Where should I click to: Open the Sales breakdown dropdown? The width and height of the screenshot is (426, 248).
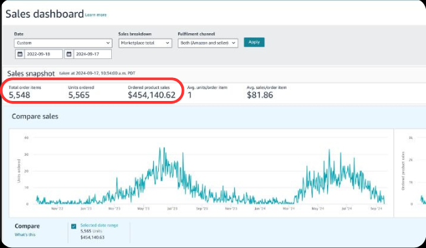(145, 43)
